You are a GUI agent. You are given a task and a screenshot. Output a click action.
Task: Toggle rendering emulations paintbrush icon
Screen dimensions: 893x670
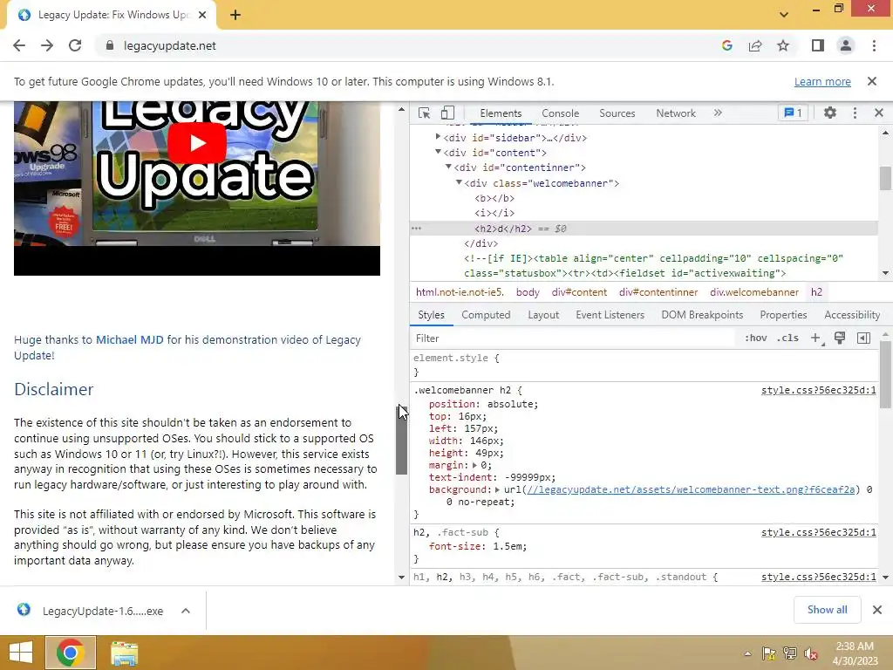[x=840, y=338]
